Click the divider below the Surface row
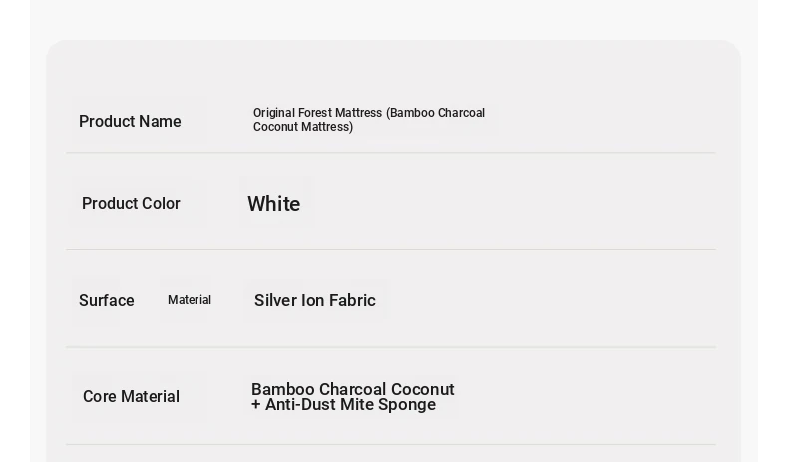The width and height of the screenshot is (788, 462). (x=391, y=347)
